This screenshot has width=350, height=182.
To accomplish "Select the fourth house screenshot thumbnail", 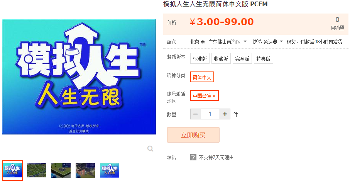I will (85, 170).
